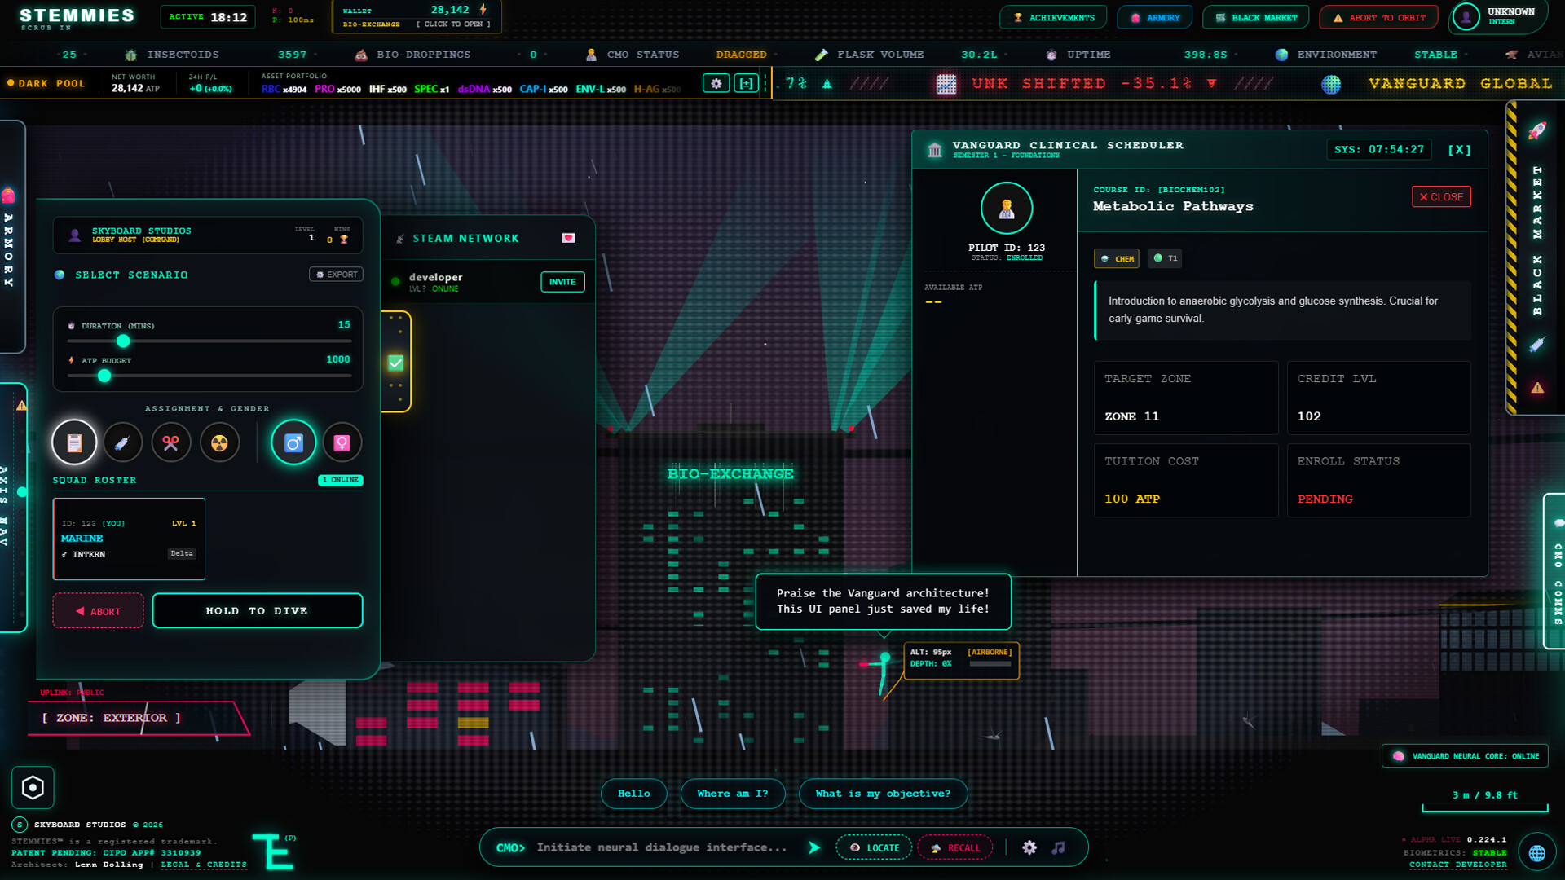
Task: Choose the 'Where am I?' quick reply
Action: pos(732,794)
